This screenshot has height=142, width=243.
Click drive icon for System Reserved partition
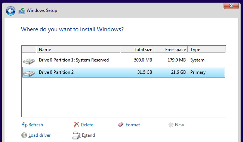tap(29, 61)
